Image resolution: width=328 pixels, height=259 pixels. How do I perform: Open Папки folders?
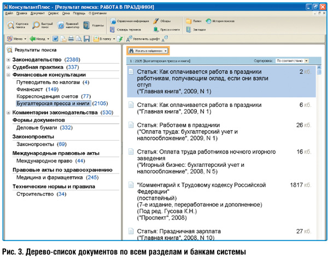pos(194,21)
